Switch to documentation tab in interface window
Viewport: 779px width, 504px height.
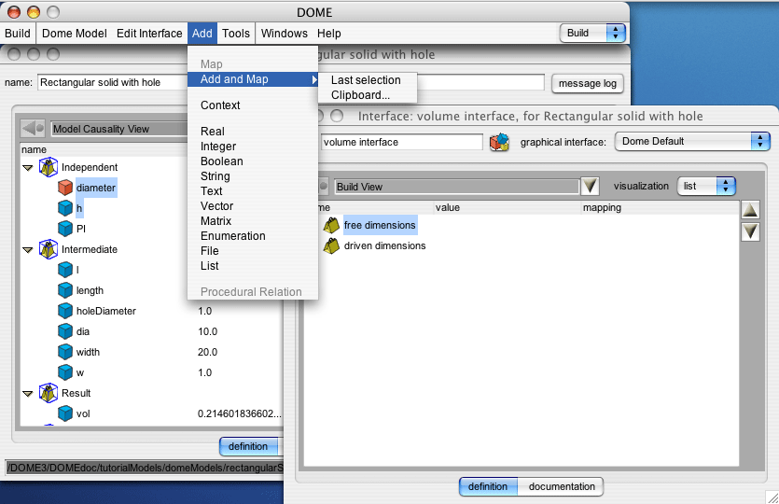tap(561, 486)
